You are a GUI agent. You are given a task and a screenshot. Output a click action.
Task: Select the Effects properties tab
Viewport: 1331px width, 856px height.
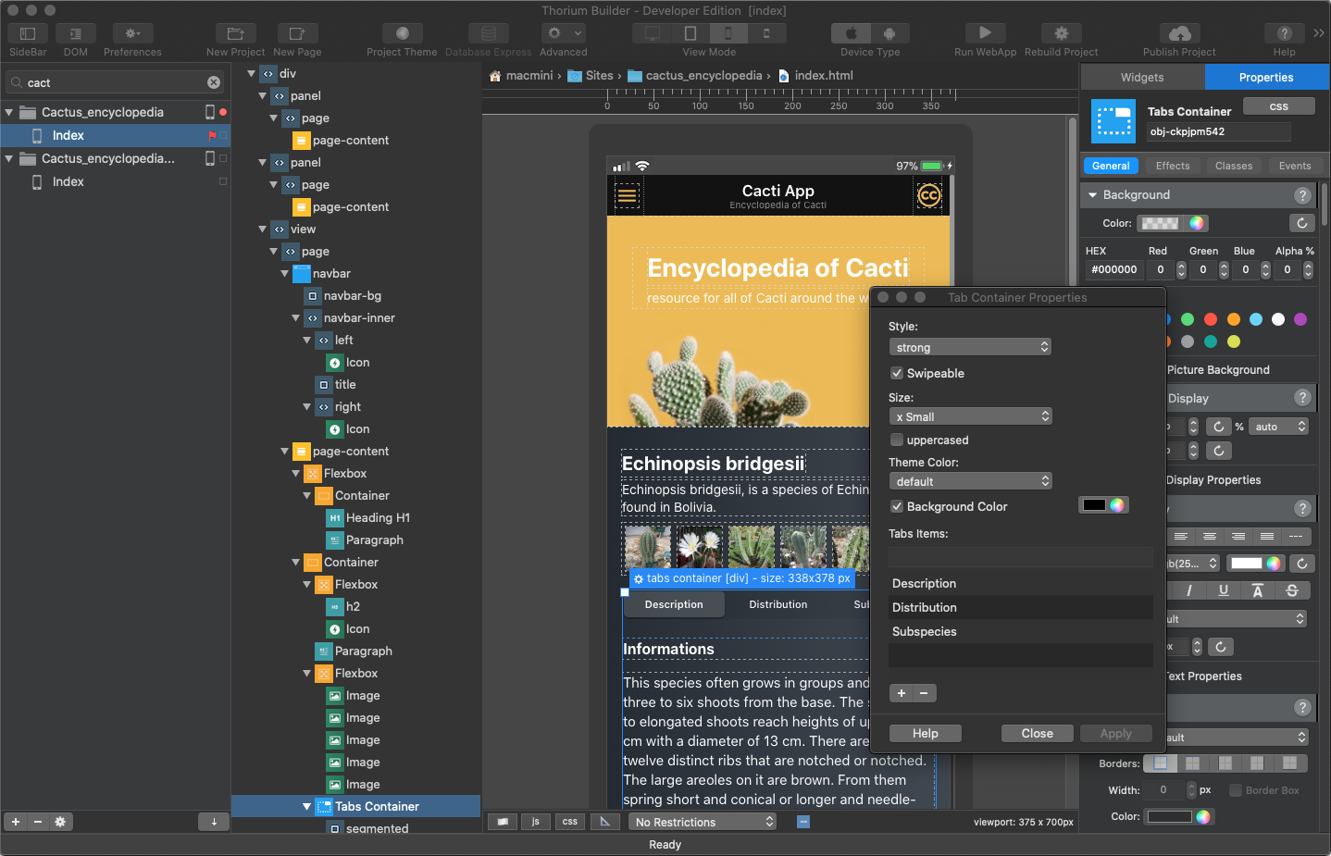(x=1173, y=166)
